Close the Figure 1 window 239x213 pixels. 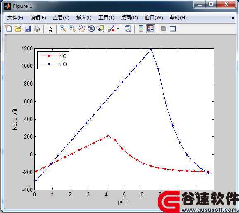[x=226, y=5]
